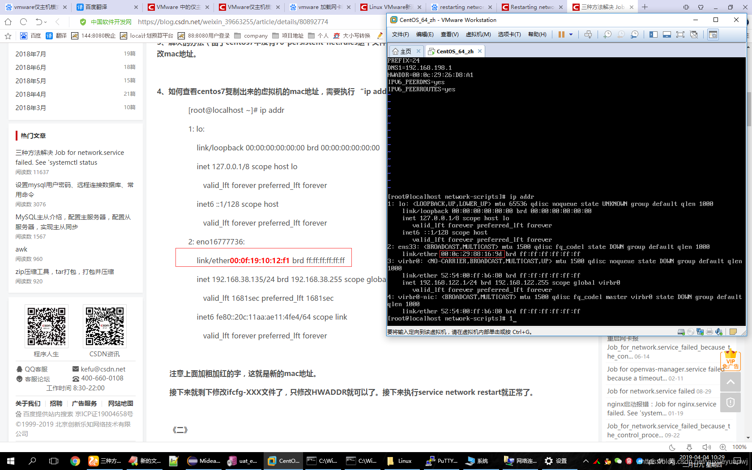This screenshot has height=470, width=752.
Task: Open the 虚拟机(M) menu in VMware
Action: (478, 34)
